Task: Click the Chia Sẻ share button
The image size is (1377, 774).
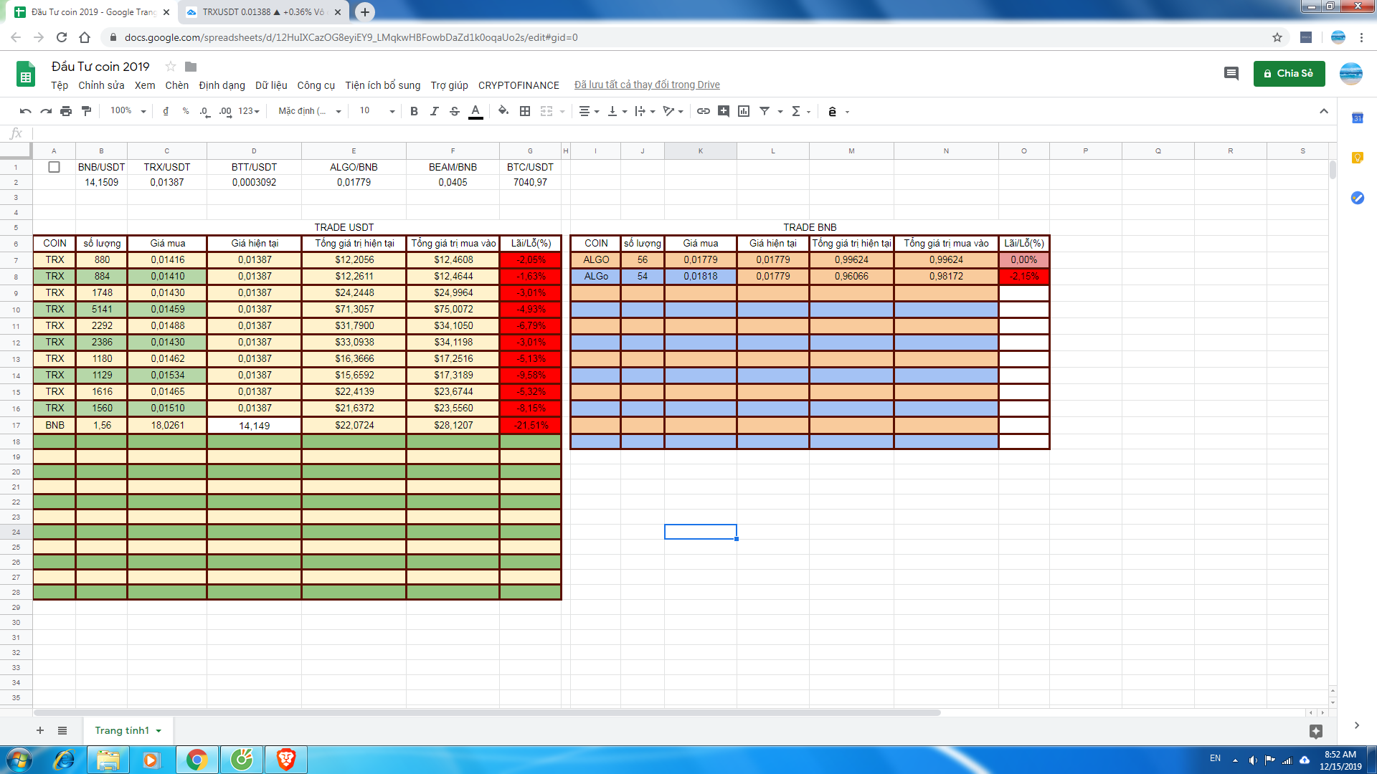Action: (x=1289, y=73)
